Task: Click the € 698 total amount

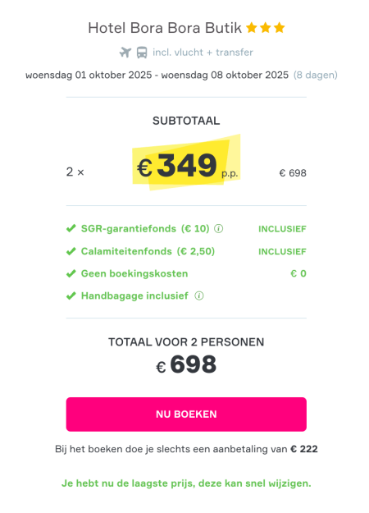Action: (186, 364)
